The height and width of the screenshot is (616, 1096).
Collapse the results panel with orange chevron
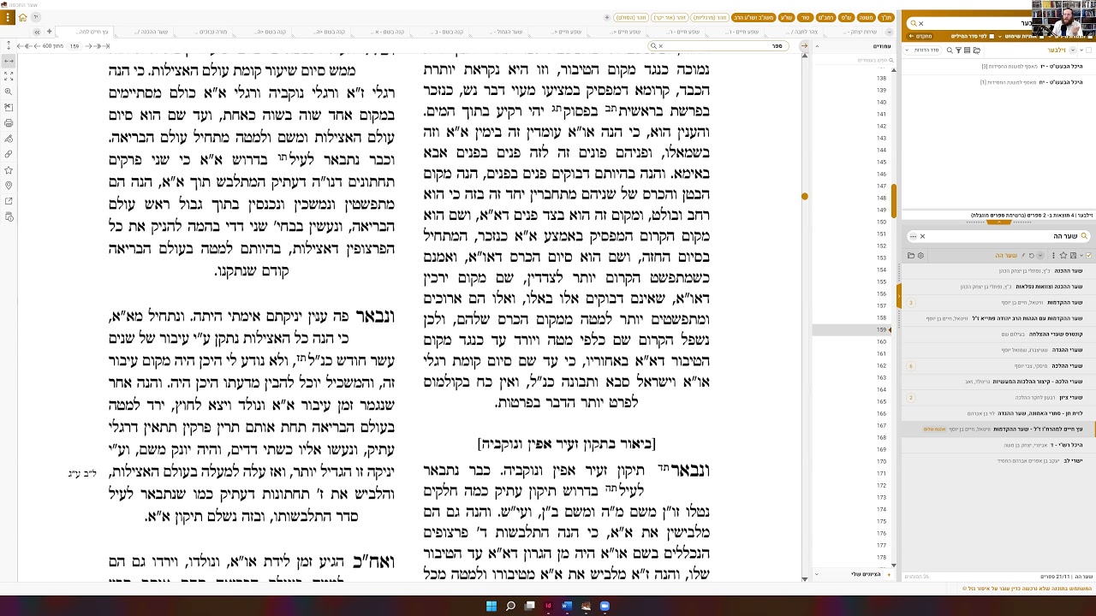point(998,222)
